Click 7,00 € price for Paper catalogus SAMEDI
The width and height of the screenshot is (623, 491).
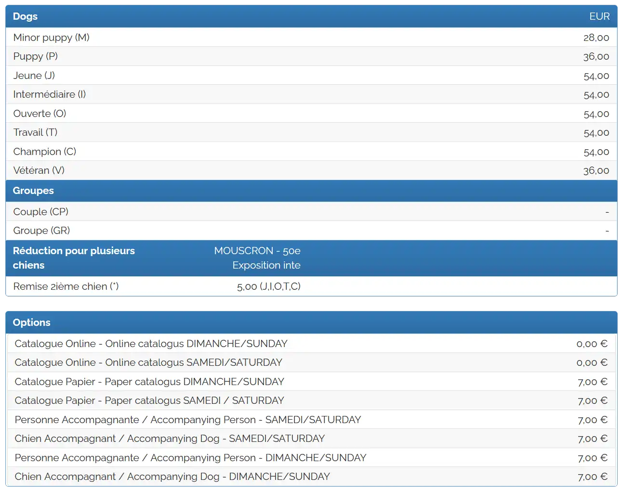593,401
